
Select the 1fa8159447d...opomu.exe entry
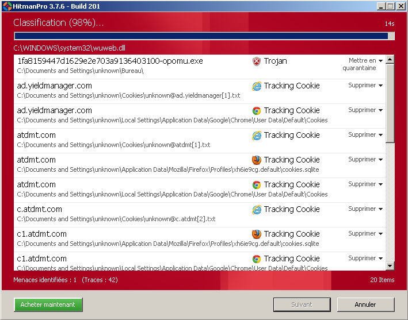110,61
